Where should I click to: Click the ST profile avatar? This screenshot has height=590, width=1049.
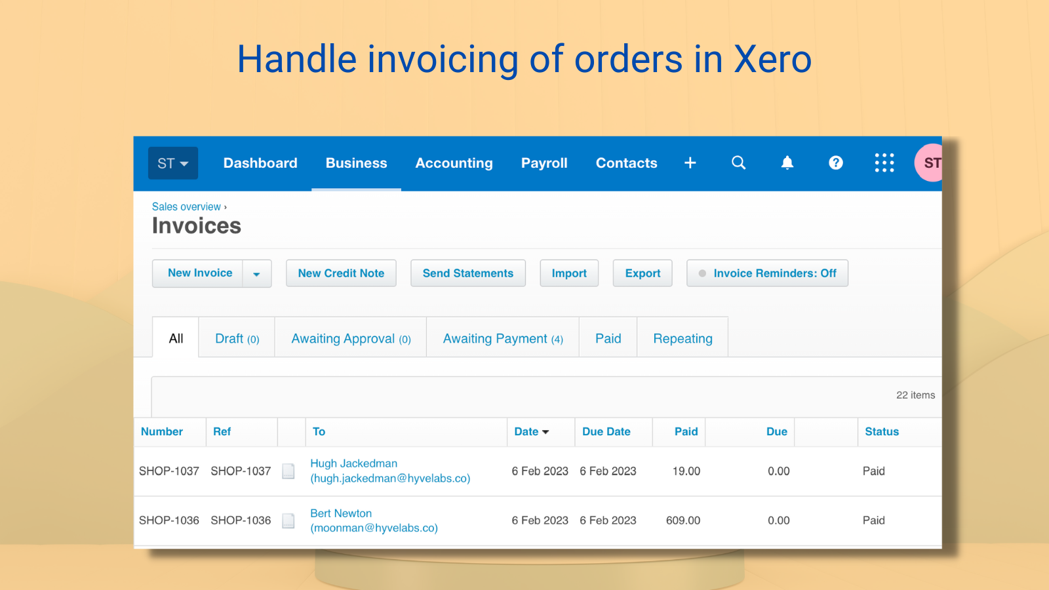931,163
